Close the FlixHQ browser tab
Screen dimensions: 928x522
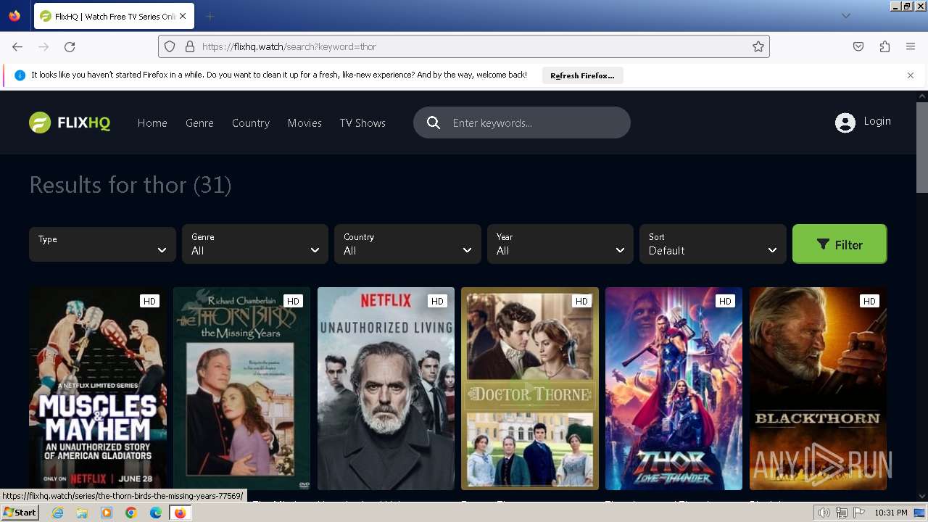tap(182, 16)
